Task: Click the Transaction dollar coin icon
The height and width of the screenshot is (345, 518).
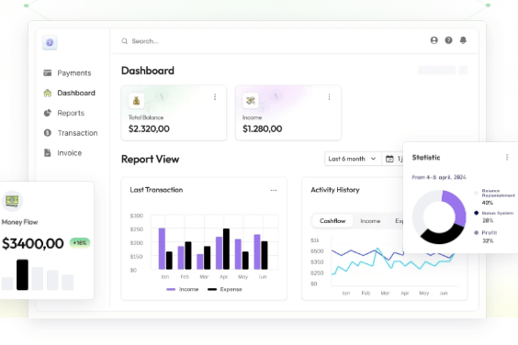Action: (x=48, y=133)
